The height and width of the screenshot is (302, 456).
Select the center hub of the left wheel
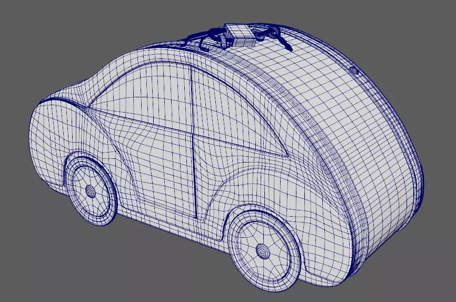point(91,192)
